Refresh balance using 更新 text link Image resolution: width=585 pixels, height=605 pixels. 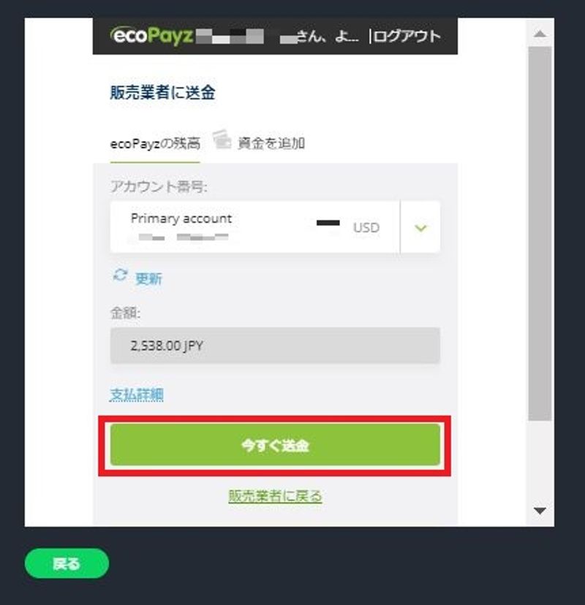[x=148, y=278]
